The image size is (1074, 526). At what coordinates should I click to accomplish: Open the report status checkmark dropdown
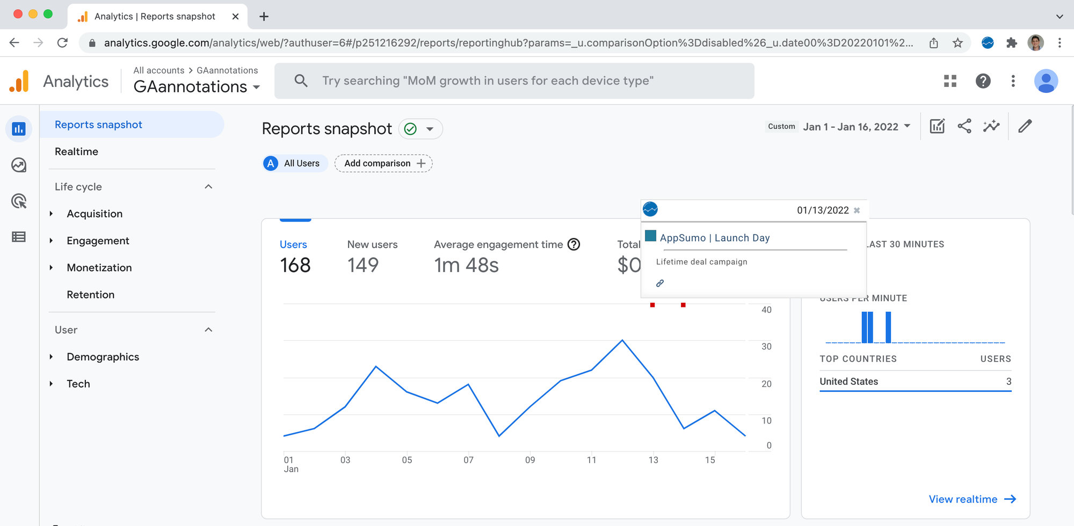point(420,129)
